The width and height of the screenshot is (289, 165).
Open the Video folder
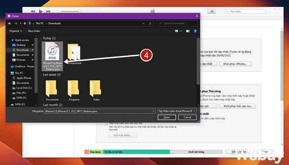(96, 90)
